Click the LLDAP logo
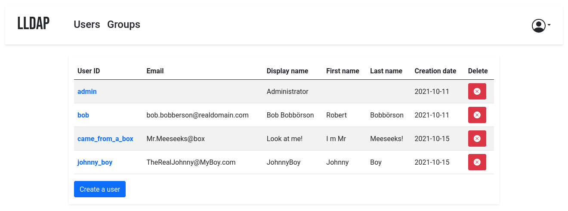Image resolution: width=568 pixels, height=211 pixels. click(34, 24)
